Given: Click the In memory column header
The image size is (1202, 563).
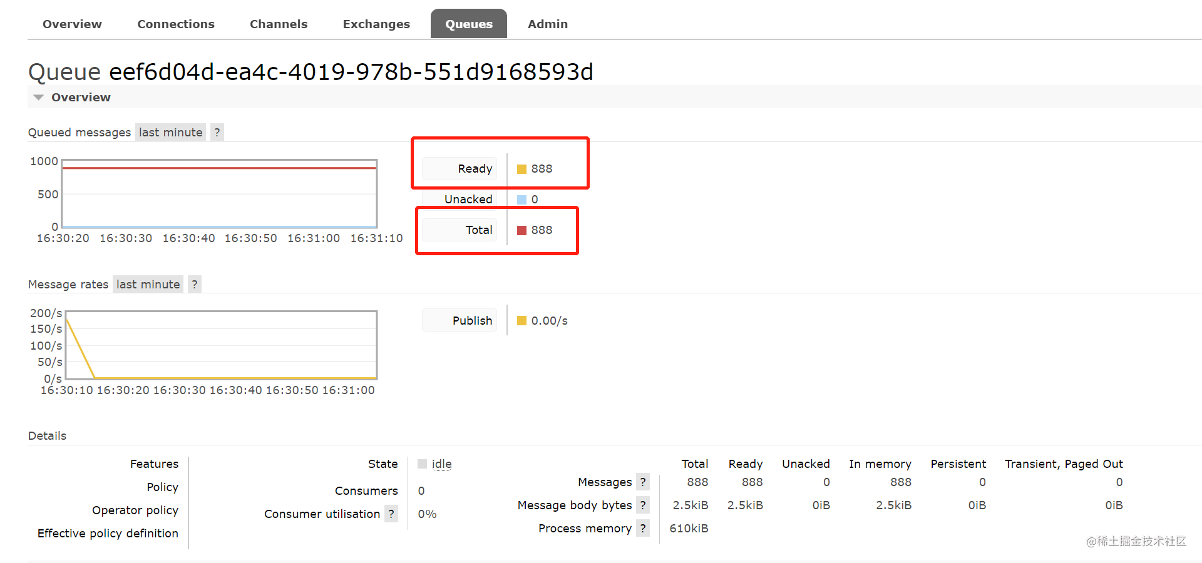Looking at the screenshot, I should click(880, 464).
